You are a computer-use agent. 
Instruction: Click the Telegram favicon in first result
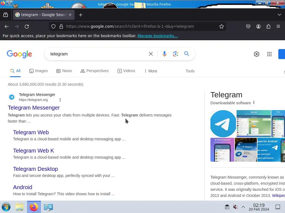[x=12, y=97]
